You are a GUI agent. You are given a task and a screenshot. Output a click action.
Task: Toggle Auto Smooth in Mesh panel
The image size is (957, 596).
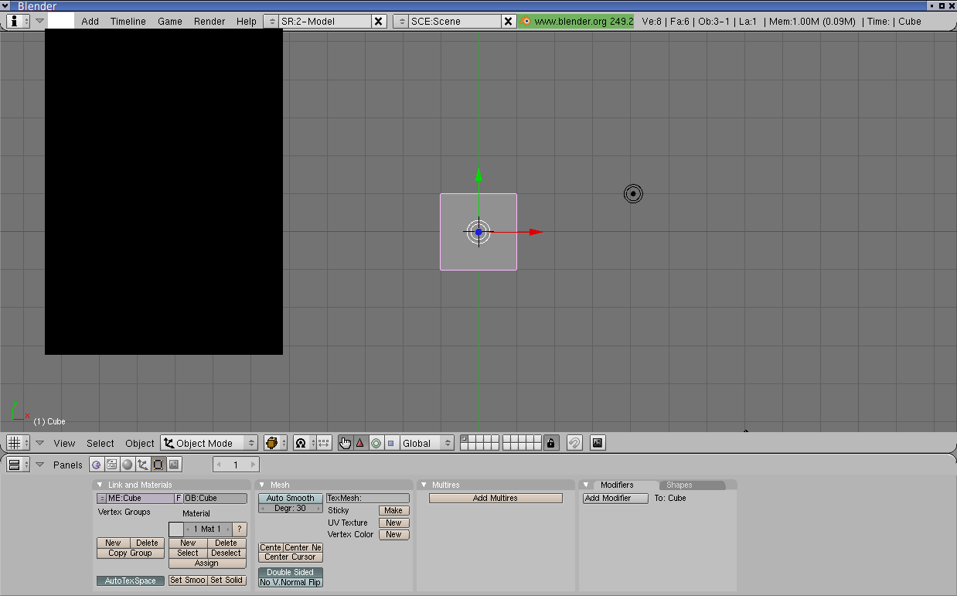pos(291,499)
